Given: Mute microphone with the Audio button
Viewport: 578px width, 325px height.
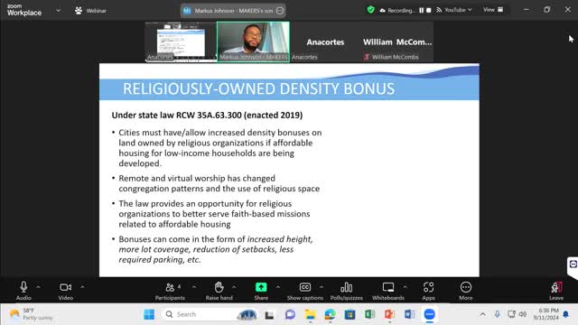Looking at the screenshot, I should (23, 291).
